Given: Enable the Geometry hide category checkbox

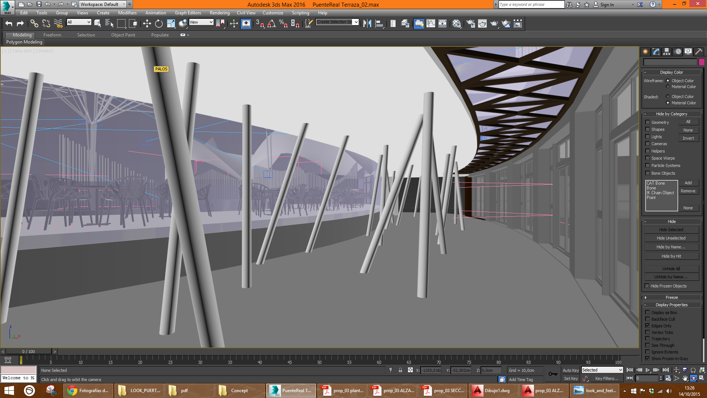Looking at the screenshot, I should pyautogui.click(x=647, y=122).
